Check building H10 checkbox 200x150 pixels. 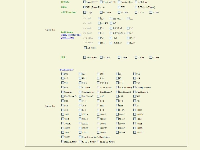pyautogui.click(x=98, y=105)
